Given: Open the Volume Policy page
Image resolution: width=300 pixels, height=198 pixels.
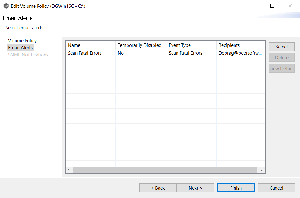Looking at the screenshot, I should pos(22,41).
